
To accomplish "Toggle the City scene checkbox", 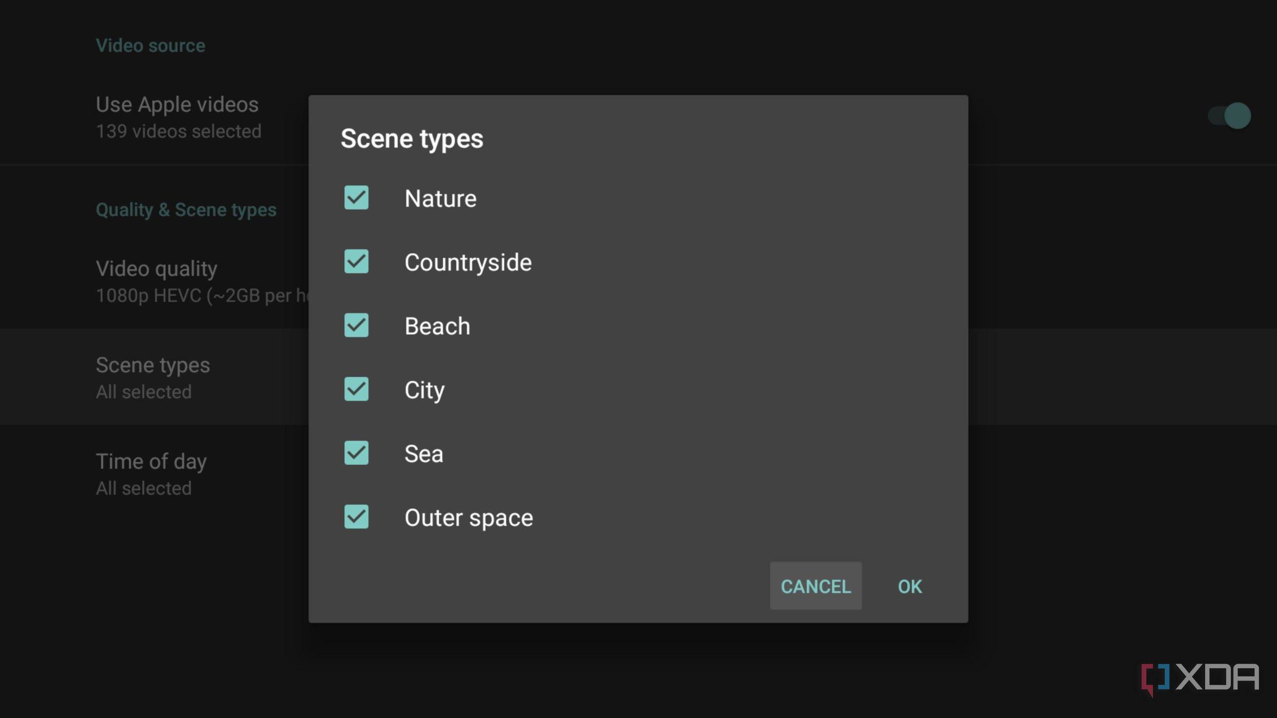I will click(356, 389).
